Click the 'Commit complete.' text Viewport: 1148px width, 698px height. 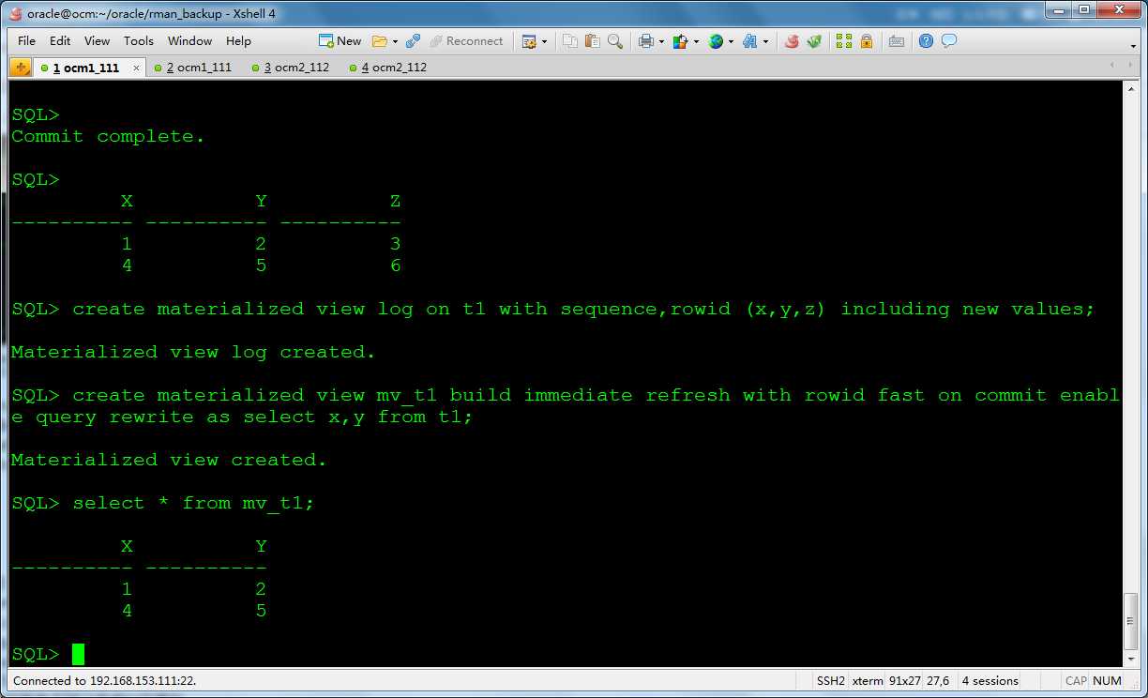[108, 136]
